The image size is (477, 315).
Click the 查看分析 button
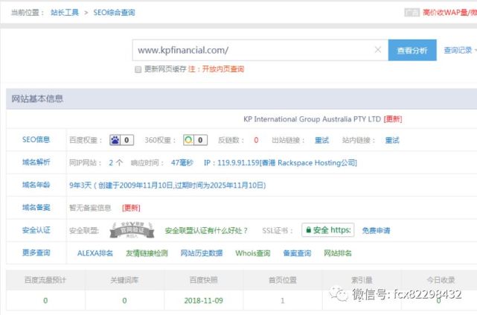412,50
